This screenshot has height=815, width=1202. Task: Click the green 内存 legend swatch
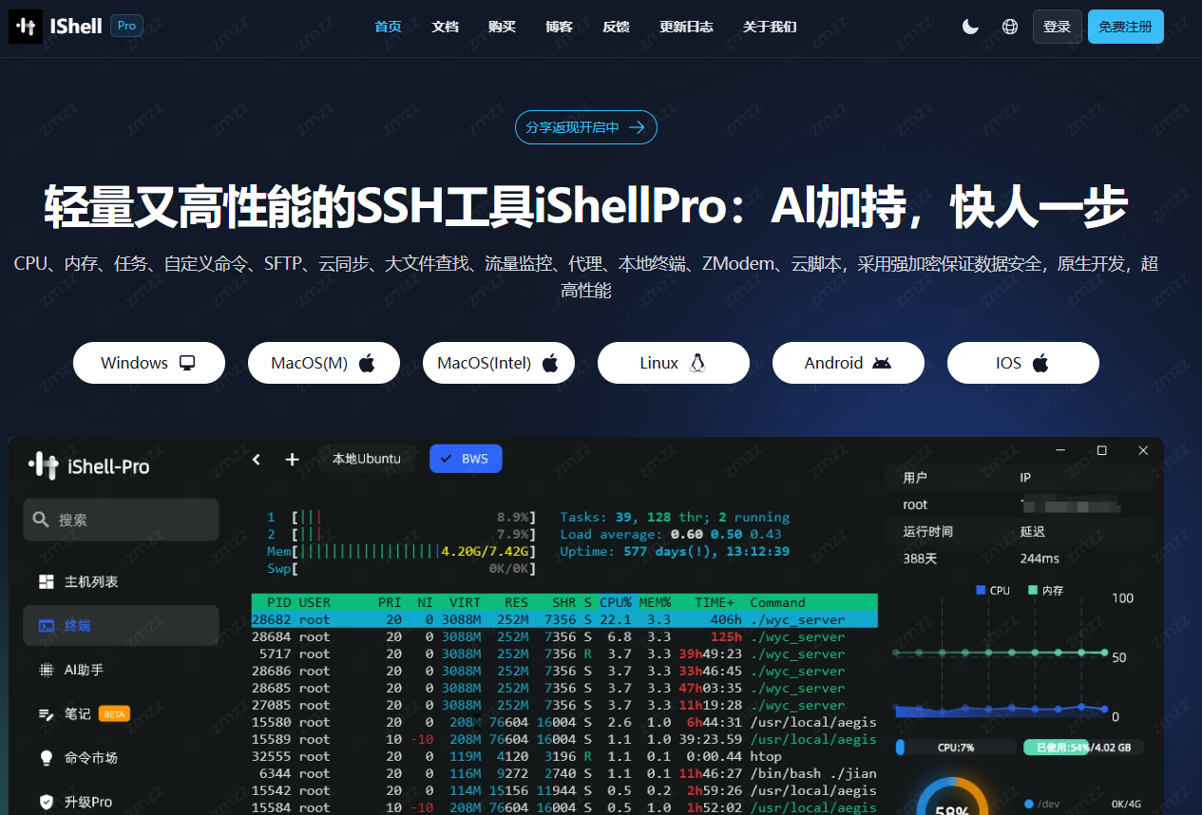coord(1033,590)
